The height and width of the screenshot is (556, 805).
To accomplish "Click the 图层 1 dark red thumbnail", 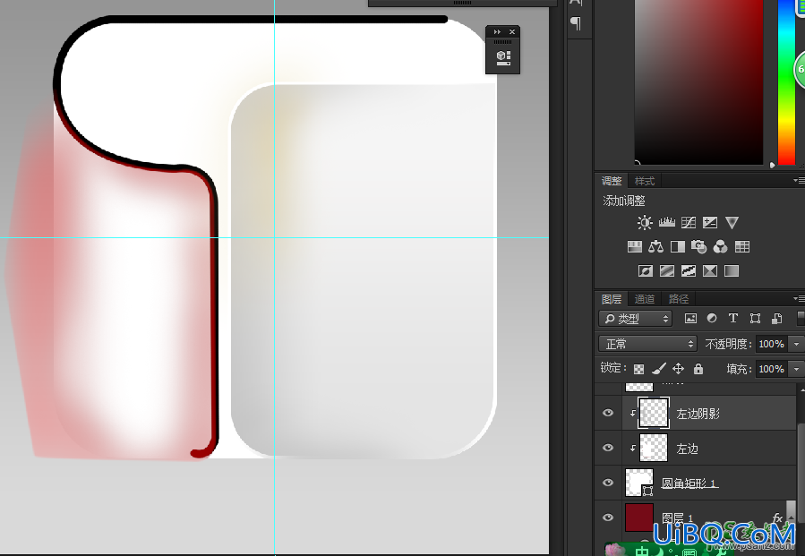I will [639, 517].
